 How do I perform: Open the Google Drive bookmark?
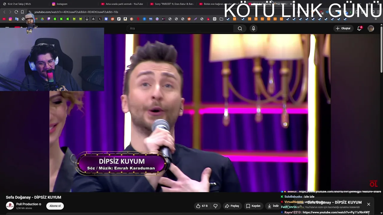pyautogui.click(x=42, y=19)
